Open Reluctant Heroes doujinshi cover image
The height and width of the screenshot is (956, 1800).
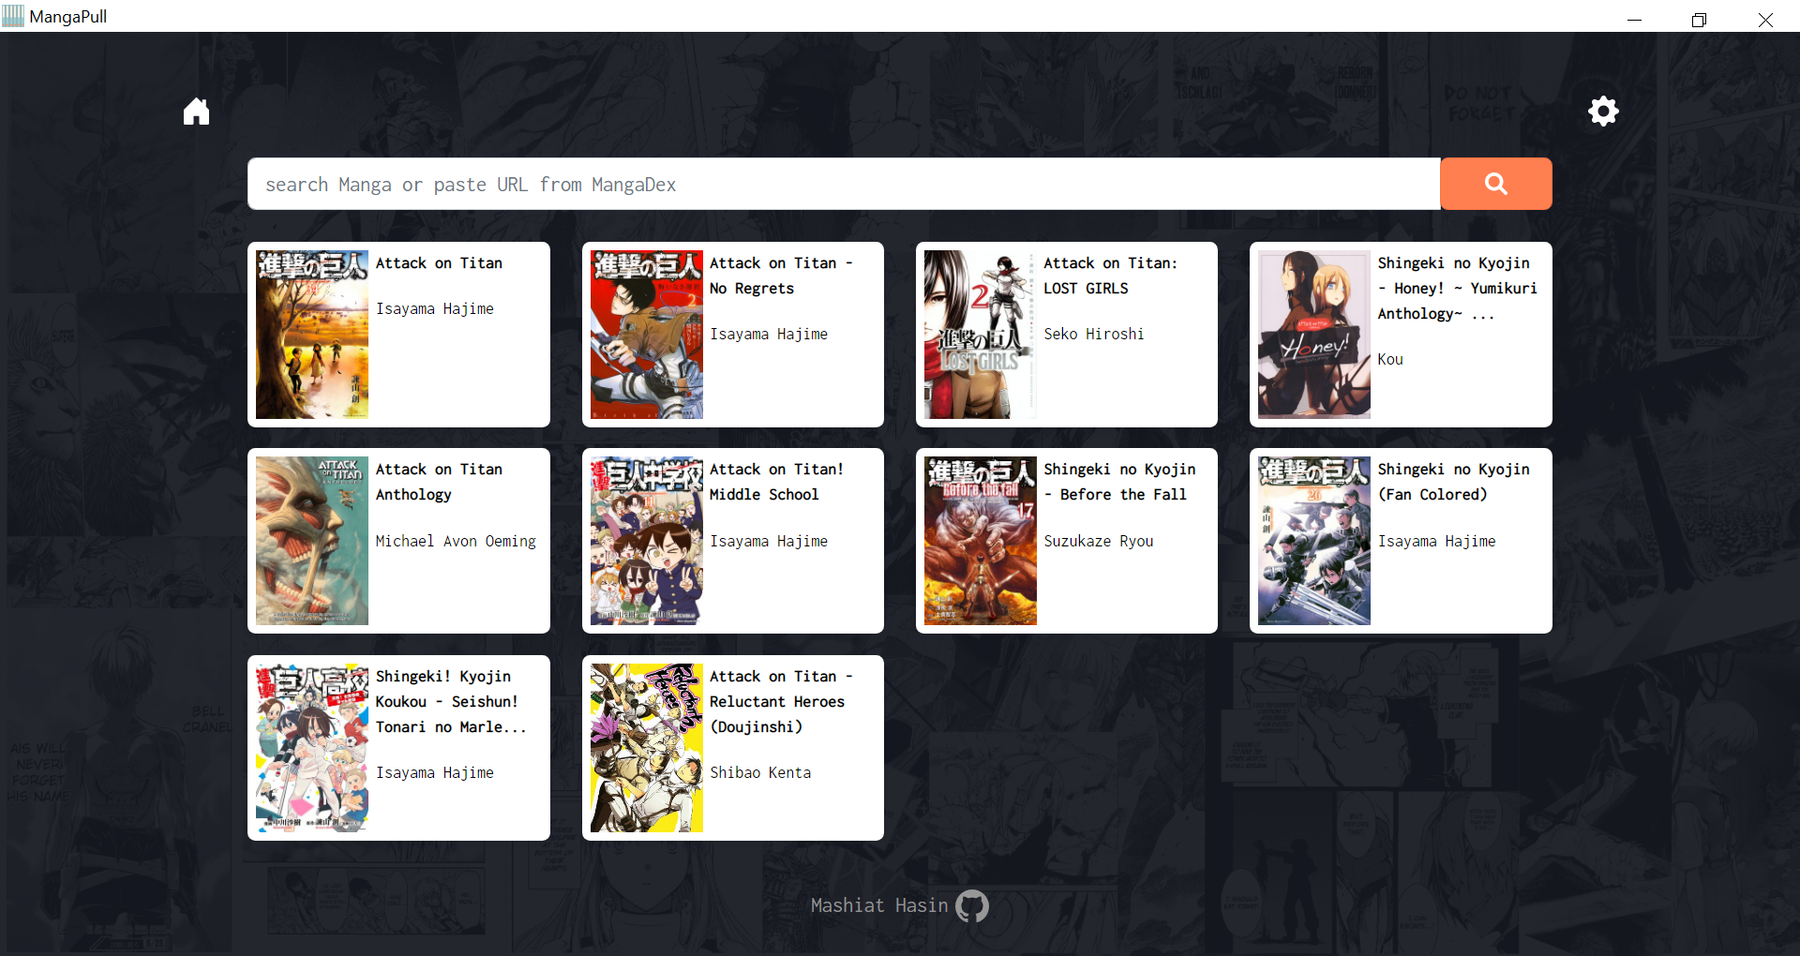(646, 748)
